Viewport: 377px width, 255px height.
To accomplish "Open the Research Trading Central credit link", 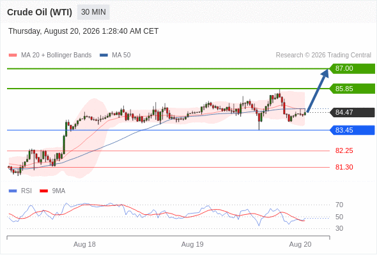I will 323,55.
